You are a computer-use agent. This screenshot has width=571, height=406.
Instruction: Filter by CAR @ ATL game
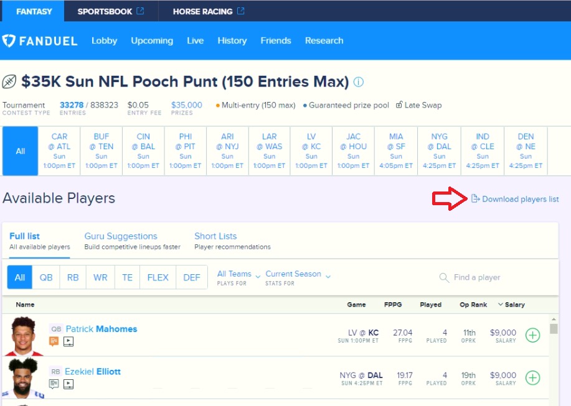coord(59,151)
